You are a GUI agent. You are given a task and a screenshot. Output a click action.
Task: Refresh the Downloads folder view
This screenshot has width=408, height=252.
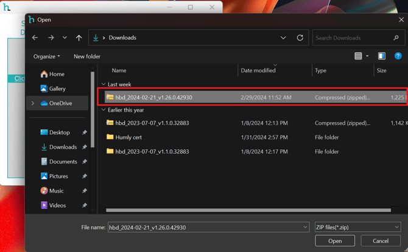pyautogui.click(x=300, y=38)
